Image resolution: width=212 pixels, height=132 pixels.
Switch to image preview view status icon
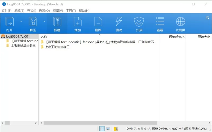(x=108, y=129)
